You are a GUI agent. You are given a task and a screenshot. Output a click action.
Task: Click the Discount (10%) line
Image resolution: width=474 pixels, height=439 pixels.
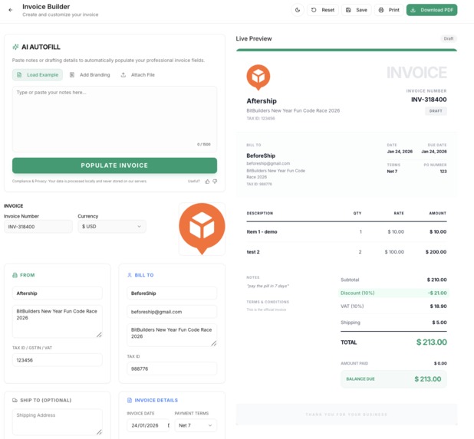click(393, 293)
